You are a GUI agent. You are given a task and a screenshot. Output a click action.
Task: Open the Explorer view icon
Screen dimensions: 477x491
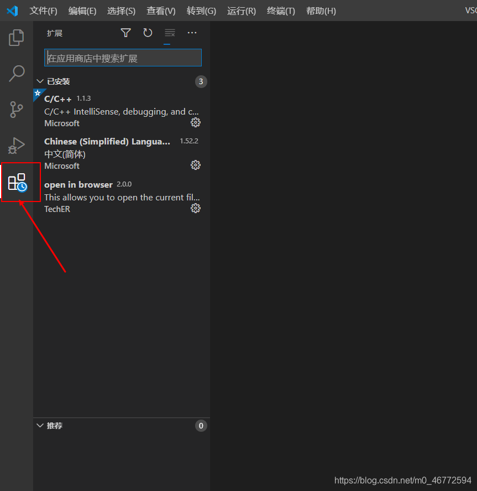coord(16,37)
